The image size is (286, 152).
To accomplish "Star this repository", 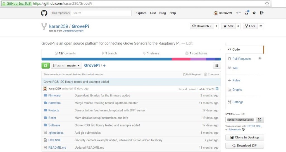I will pyautogui.click(x=228, y=26).
